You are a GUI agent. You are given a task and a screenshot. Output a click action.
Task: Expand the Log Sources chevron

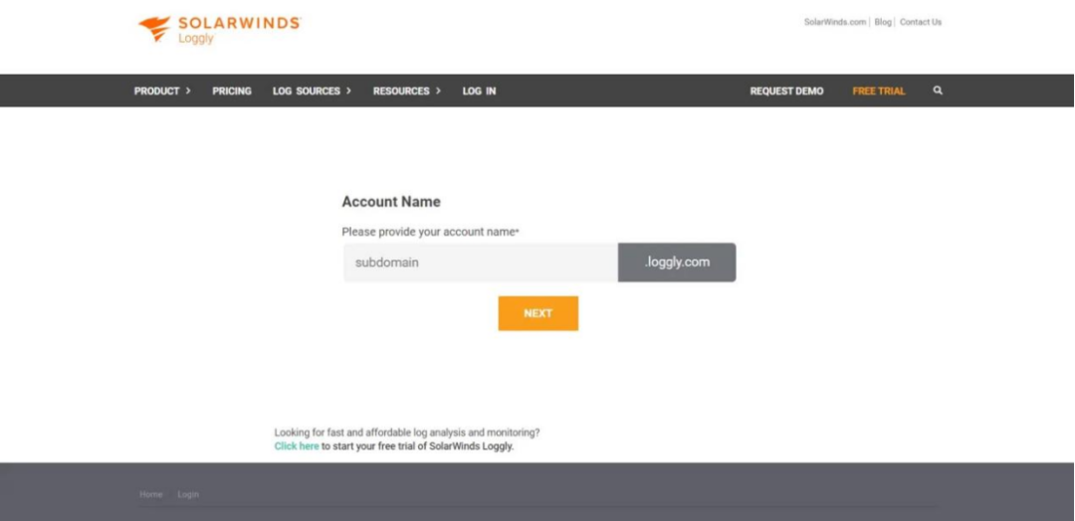click(x=348, y=90)
